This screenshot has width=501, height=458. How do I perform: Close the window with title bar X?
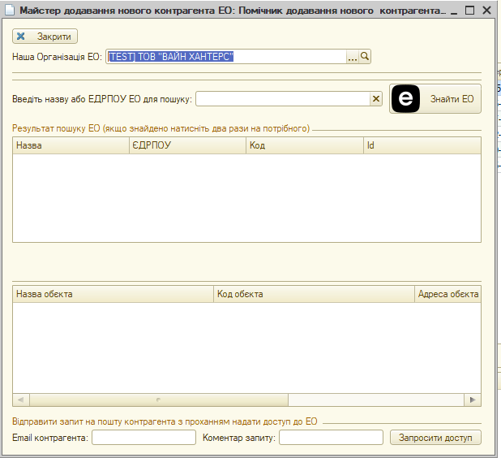click(x=486, y=11)
